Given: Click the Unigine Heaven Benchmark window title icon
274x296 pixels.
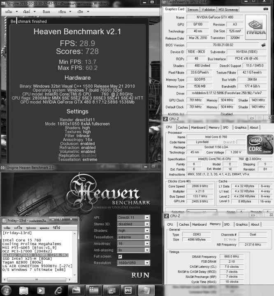Looking at the screenshot, I should 3,167.
